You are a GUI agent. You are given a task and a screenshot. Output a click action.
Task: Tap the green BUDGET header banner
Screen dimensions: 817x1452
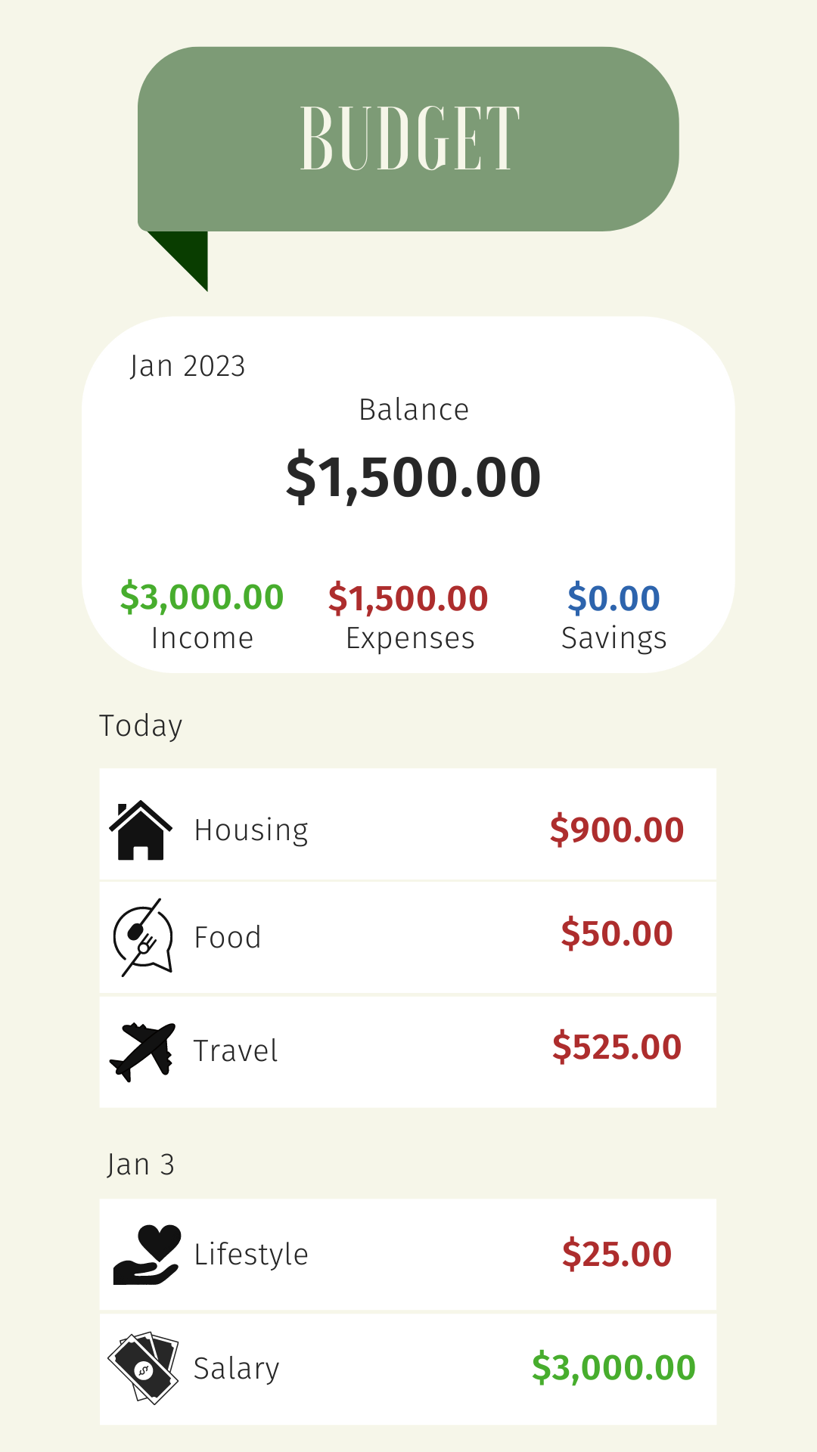(408, 139)
